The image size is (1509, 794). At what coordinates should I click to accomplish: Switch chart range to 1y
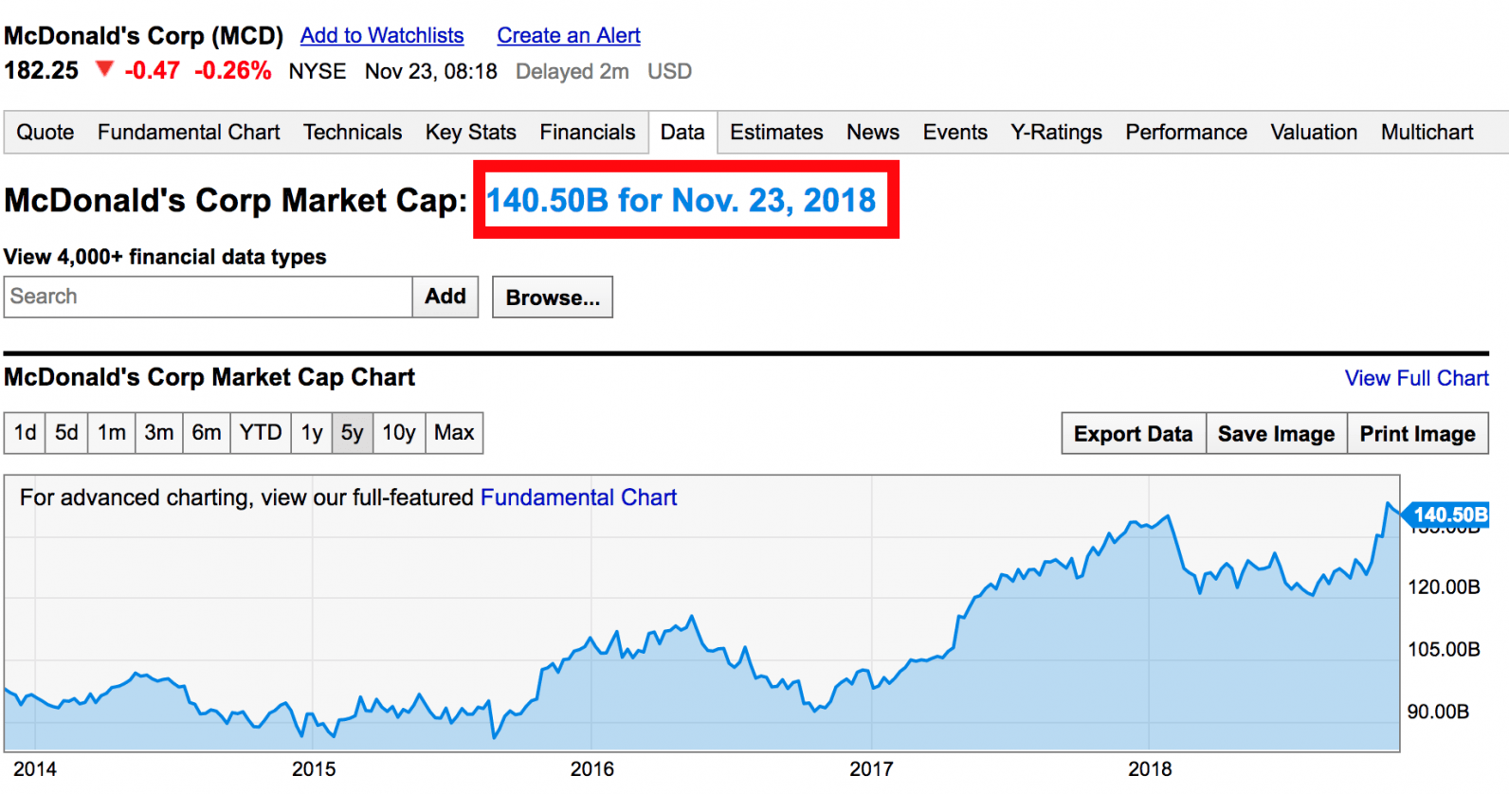tap(312, 433)
